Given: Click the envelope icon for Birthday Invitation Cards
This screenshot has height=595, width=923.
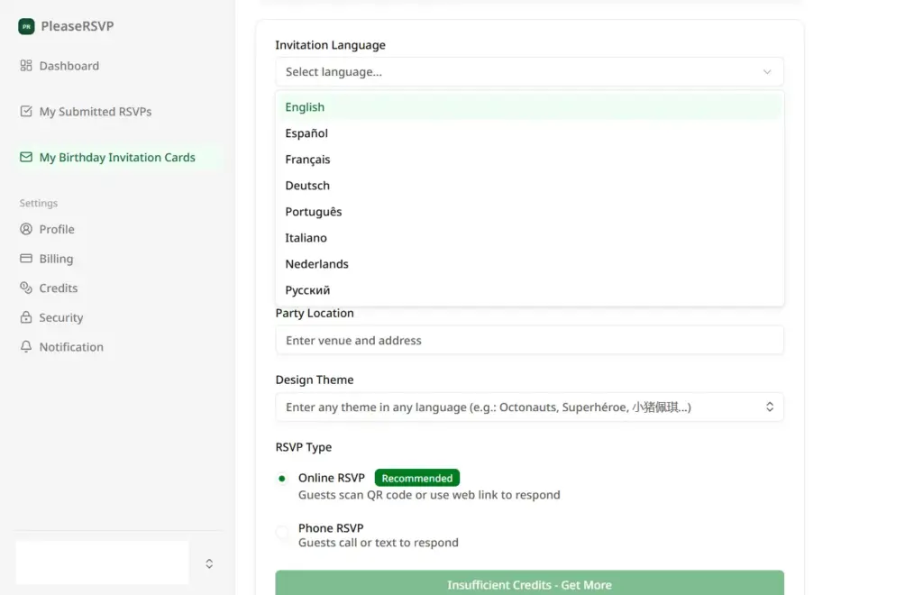Looking at the screenshot, I should pyautogui.click(x=25, y=157).
